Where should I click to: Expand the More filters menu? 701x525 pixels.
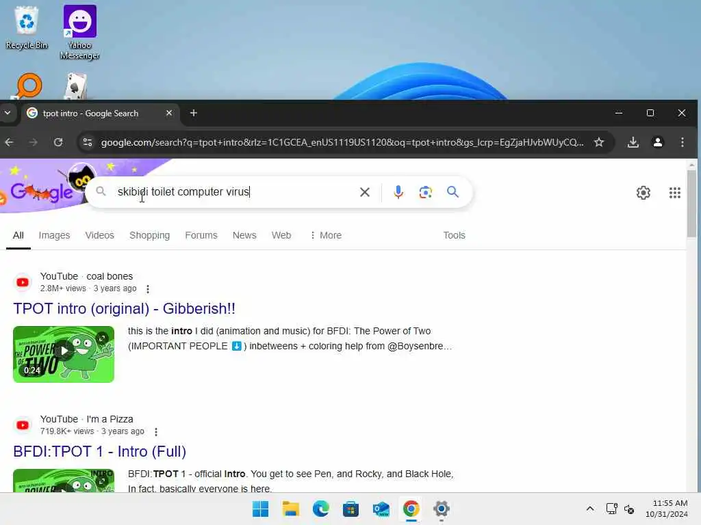pos(326,235)
